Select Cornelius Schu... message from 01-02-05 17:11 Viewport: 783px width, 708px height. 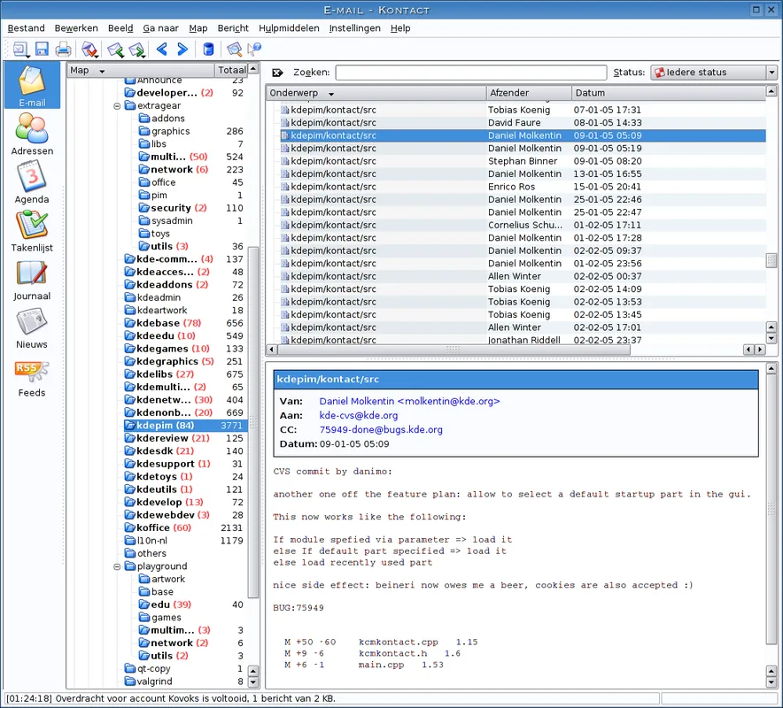523,225
